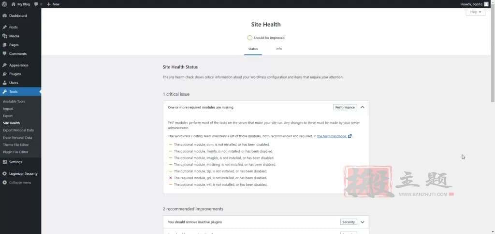Open Posts via the pushpin icon
This screenshot has width=495, height=234.
(4, 27)
